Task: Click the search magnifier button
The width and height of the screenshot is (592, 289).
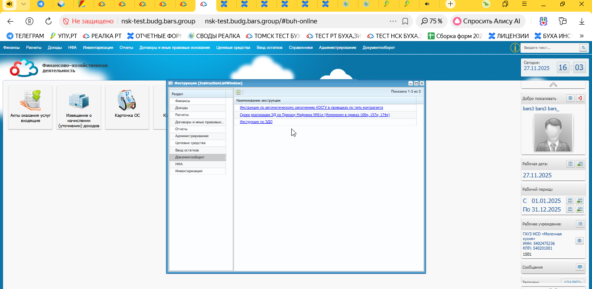Action: 583,48
